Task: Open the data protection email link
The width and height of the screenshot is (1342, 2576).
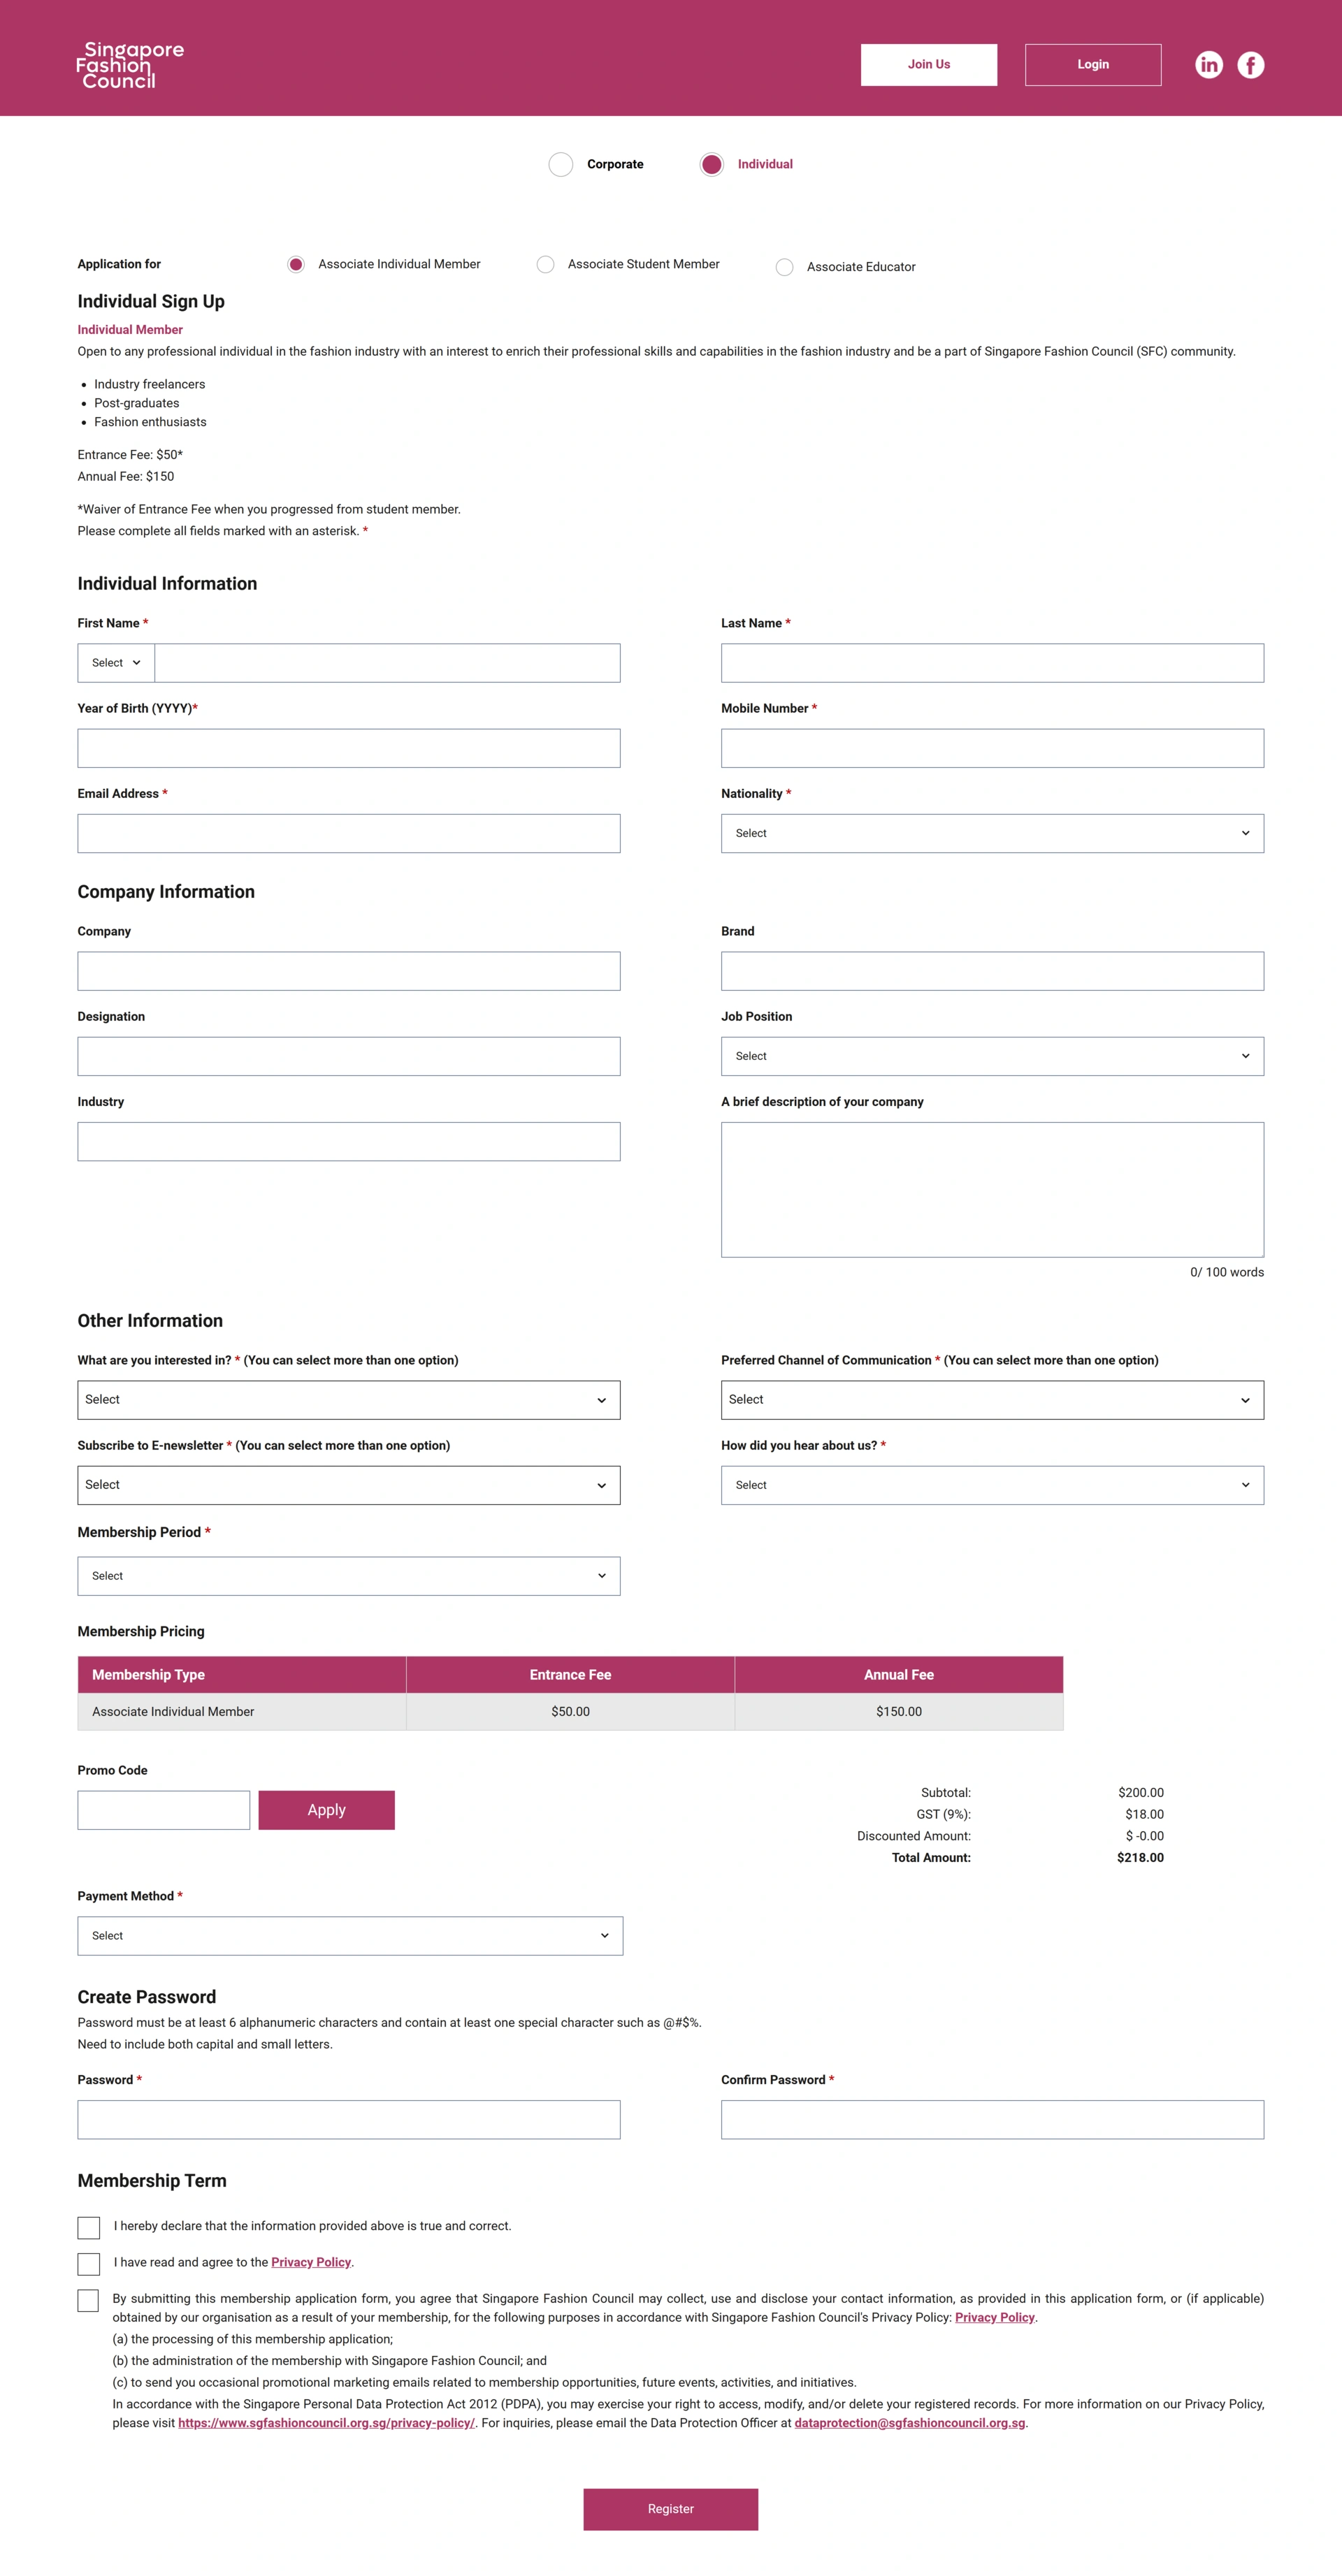Action: click(909, 2423)
